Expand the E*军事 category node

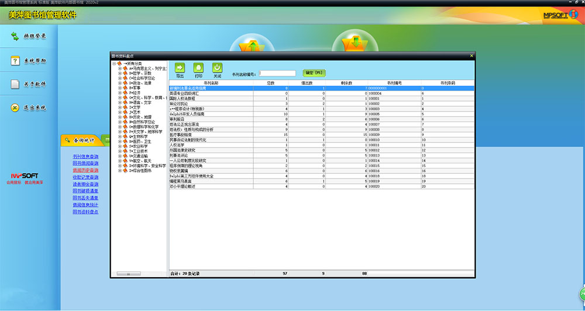coord(120,88)
